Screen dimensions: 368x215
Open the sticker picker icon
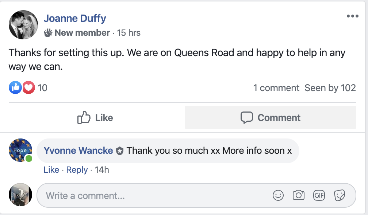pyautogui.click(x=340, y=196)
